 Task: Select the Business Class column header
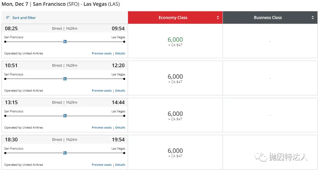[268, 18]
